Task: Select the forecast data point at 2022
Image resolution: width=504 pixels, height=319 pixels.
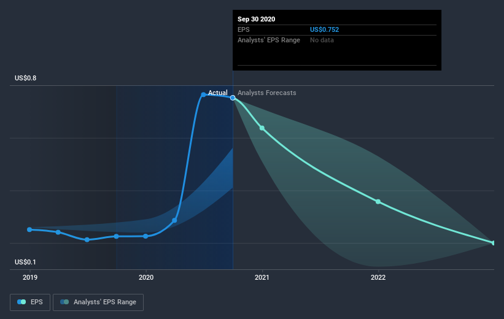Action: tap(378, 202)
